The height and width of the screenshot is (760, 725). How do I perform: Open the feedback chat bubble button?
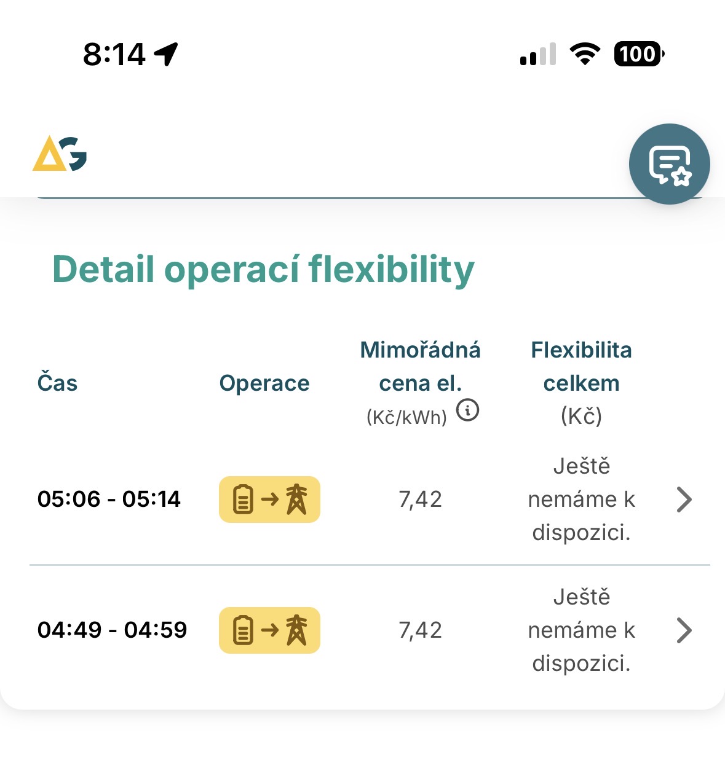click(x=669, y=164)
